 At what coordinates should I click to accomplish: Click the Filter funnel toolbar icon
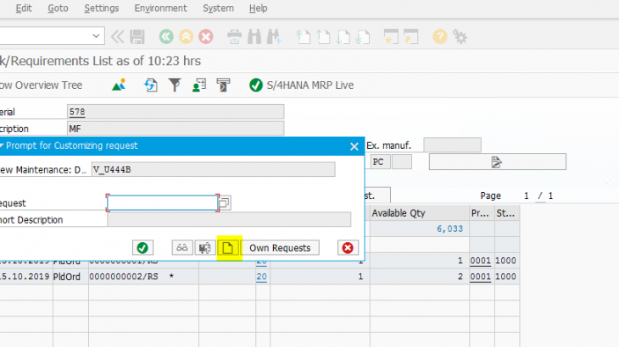175,85
